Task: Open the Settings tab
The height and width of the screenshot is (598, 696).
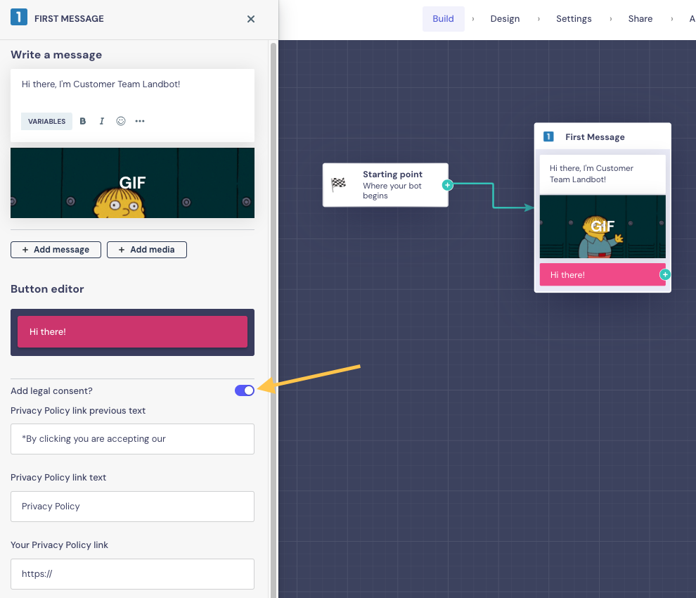Action: click(574, 19)
